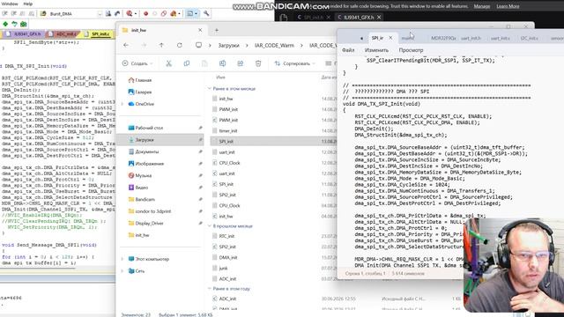Viewport: 564px width, 317px height.
Task: Open the Bandicam folder in sidebar
Action: coord(142,199)
